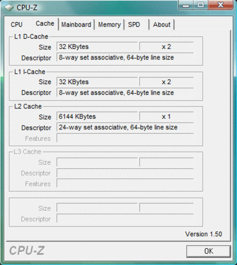Click the L2 Cache x 1 count field
The image size is (237, 265).
pyautogui.click(x=167, y=117)
